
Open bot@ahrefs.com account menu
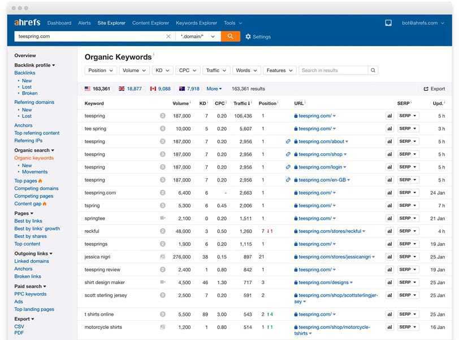point(423,23)
